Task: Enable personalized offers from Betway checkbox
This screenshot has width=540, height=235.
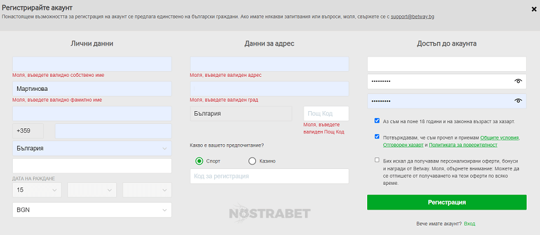Action: tap(377, 160)
